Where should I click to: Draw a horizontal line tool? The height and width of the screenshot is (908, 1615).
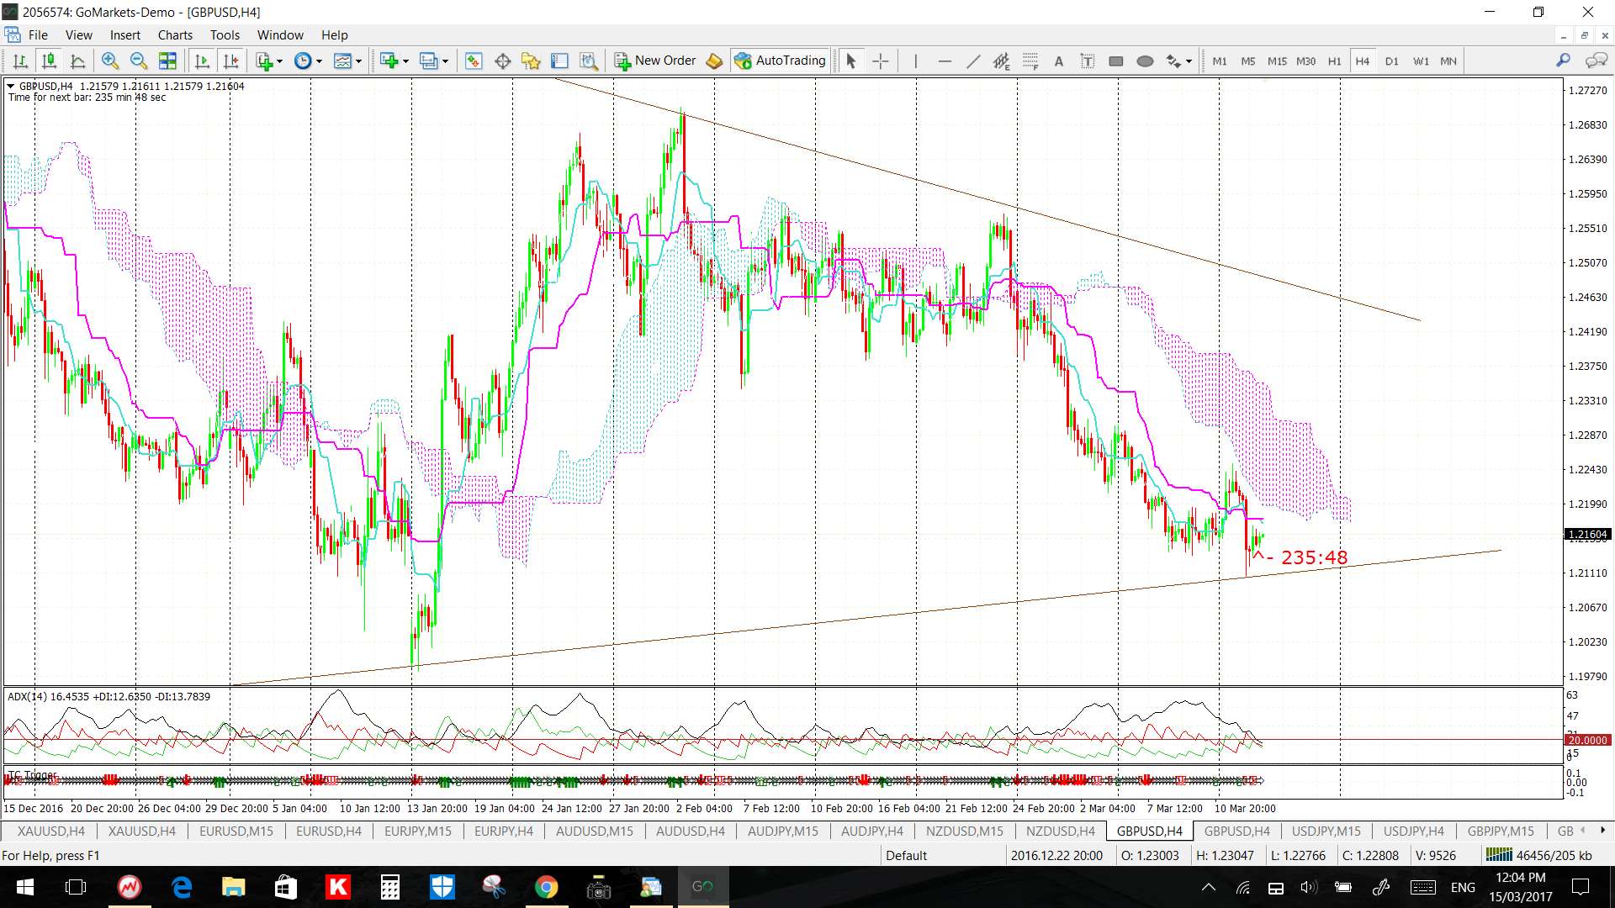[945, 61]
